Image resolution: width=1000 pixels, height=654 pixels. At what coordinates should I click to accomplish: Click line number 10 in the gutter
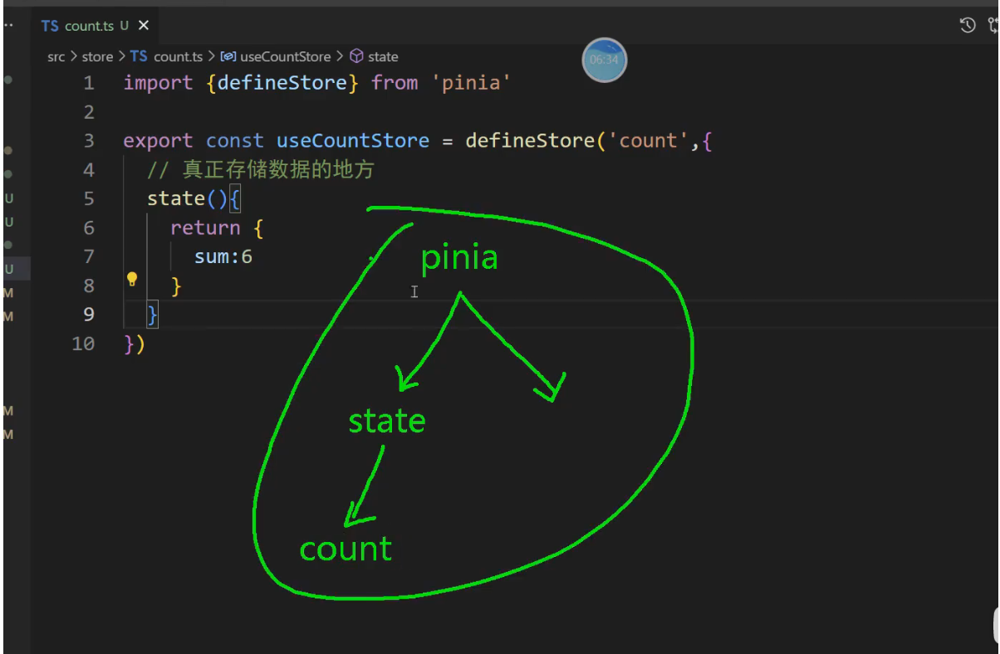click(83, 344)
